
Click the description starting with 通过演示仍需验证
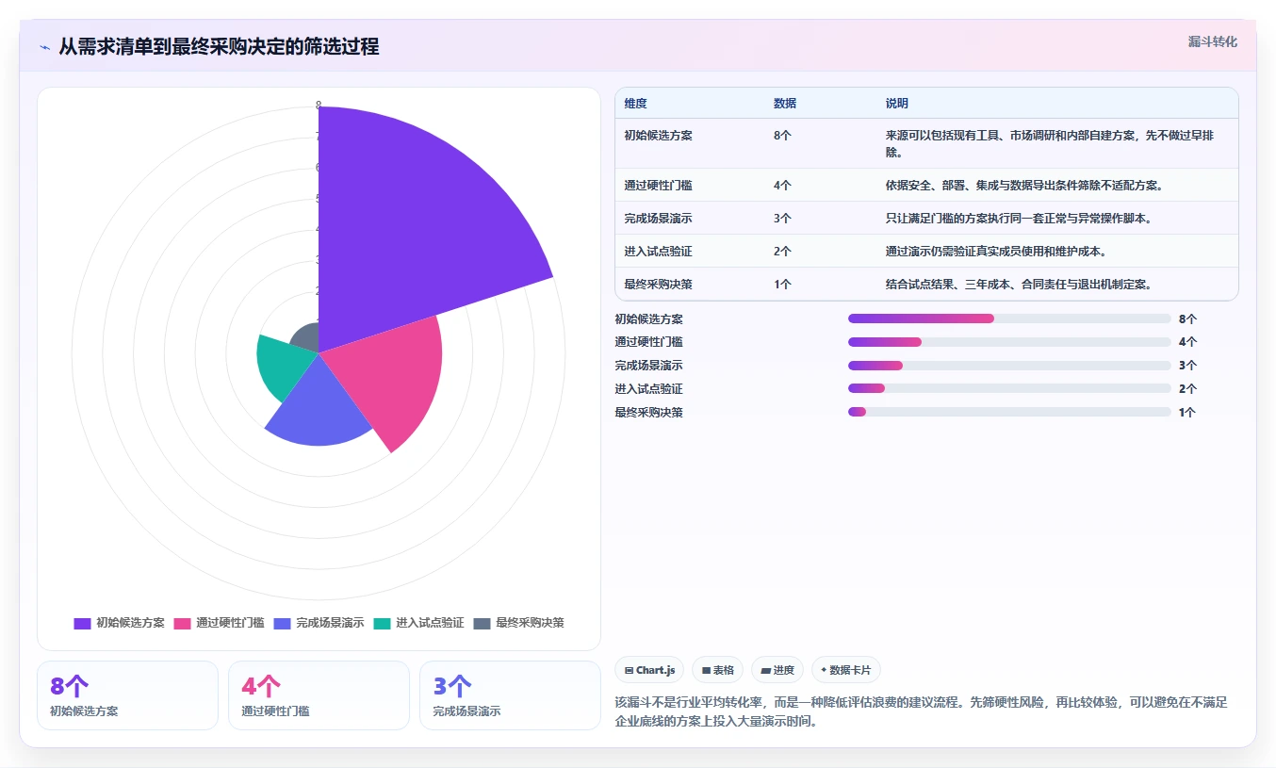pos(996,252)
